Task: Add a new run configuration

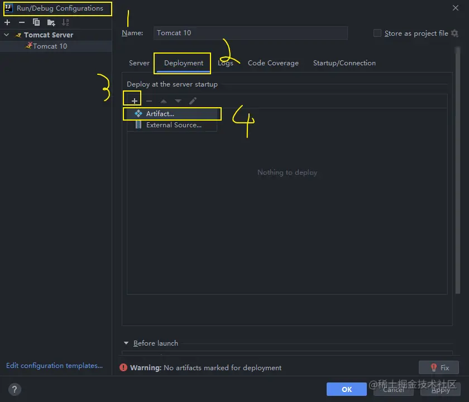Action: pyautogui.click(x=7, y=22)
